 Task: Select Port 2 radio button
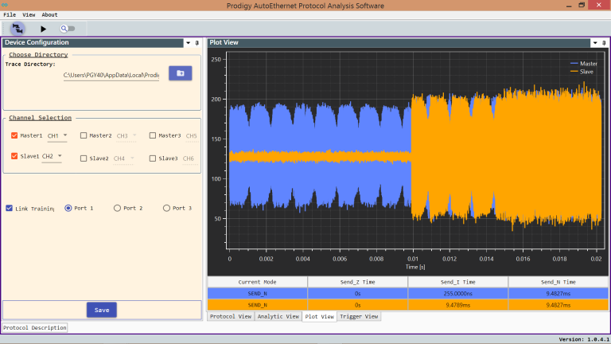117,209
